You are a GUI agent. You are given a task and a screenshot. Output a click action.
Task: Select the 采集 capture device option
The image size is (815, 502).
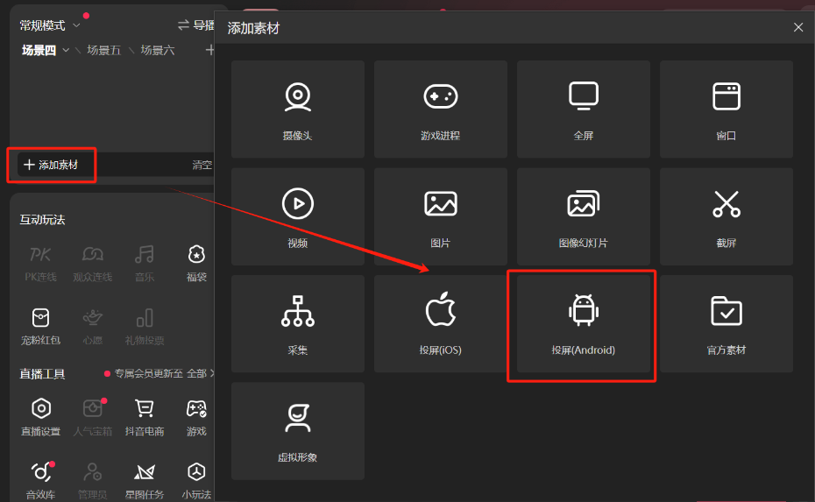297,323
